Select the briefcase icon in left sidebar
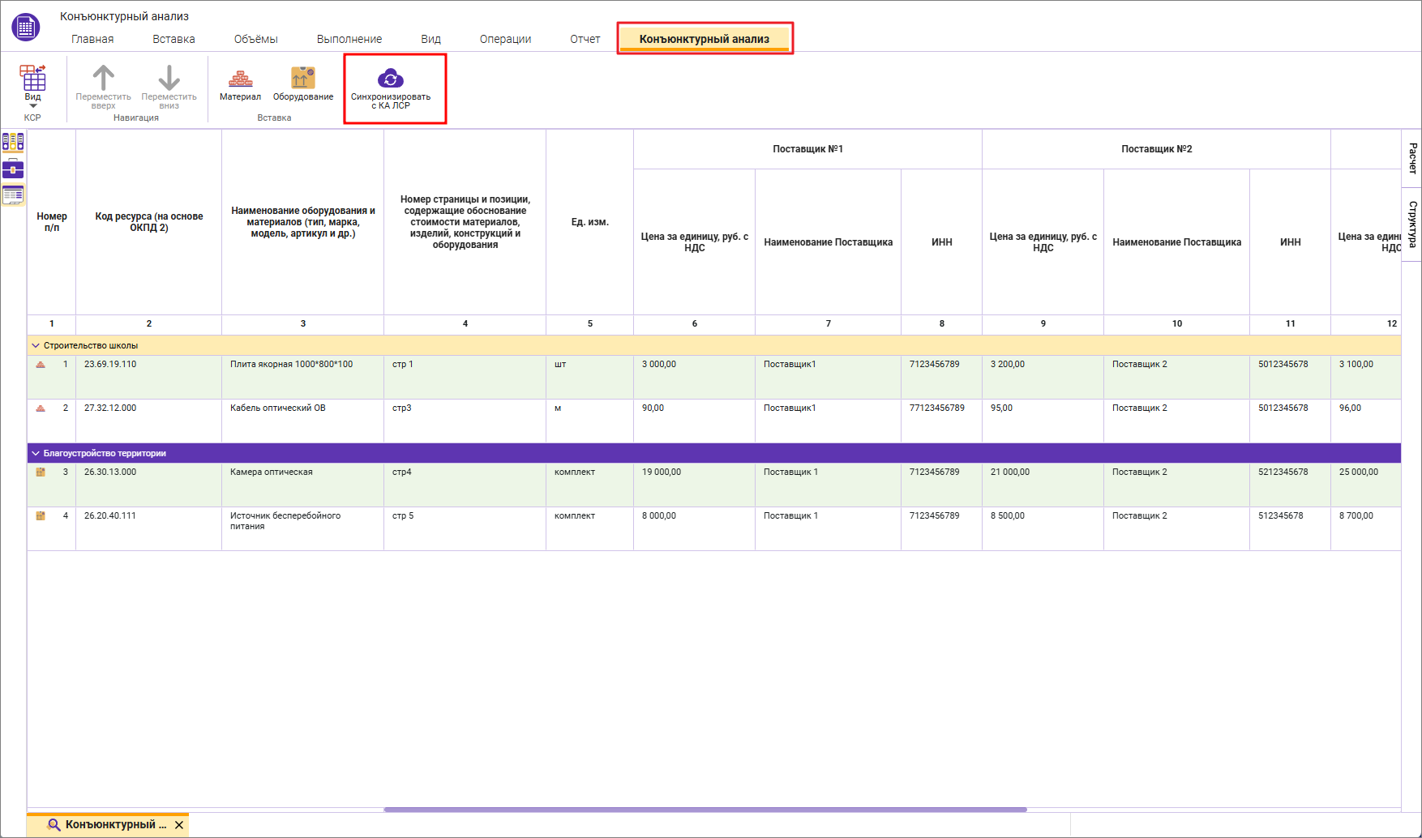 click(13, 169)
